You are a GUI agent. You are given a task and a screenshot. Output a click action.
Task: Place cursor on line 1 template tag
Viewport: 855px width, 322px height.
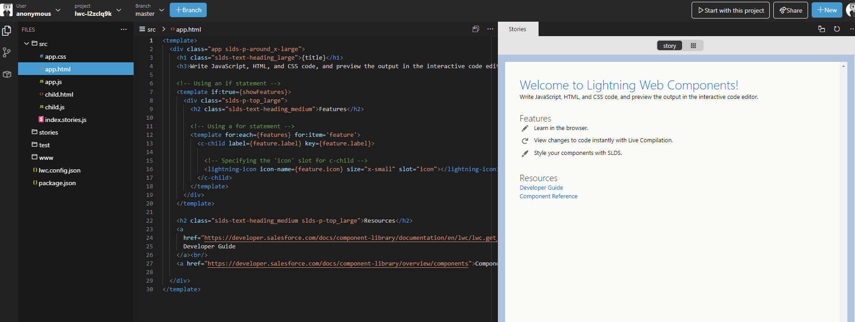[180, 41]
